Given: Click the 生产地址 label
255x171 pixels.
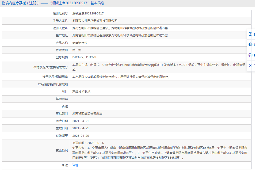Looking at the screenshot, I should click(62, 35).
